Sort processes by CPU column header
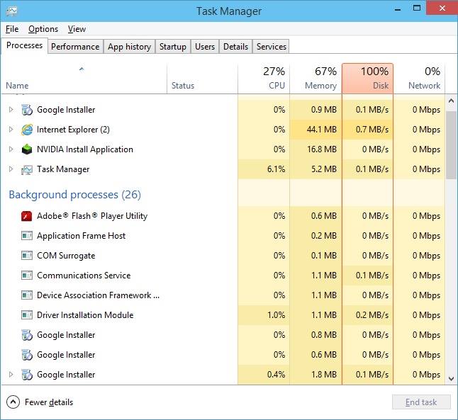Viewport: 458px width, 420px height. click(264, 79)
